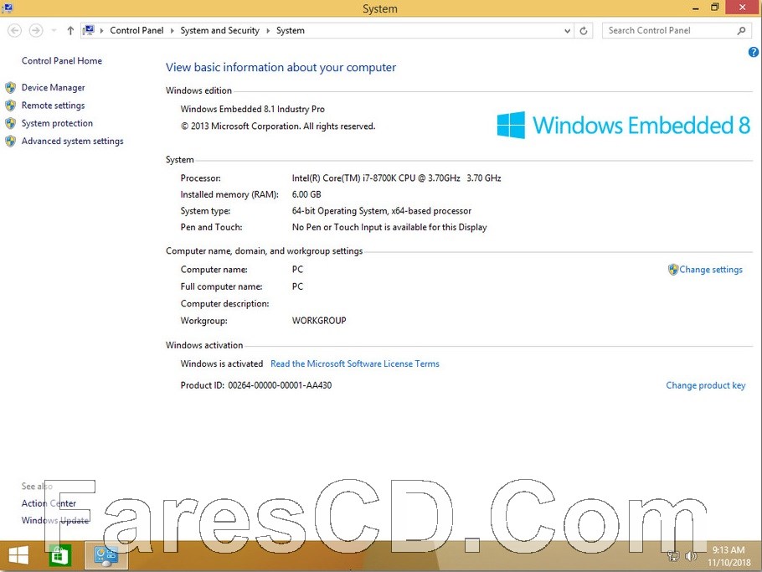Click the computer icon in address bar
762x572 pixels.
pos(89,31)
